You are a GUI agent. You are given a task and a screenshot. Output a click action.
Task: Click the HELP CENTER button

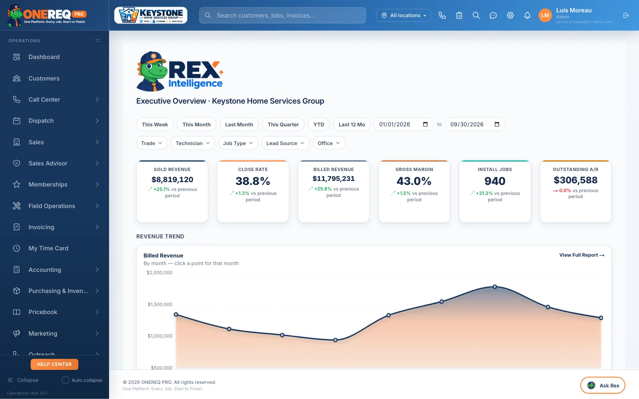coord(54,364)
